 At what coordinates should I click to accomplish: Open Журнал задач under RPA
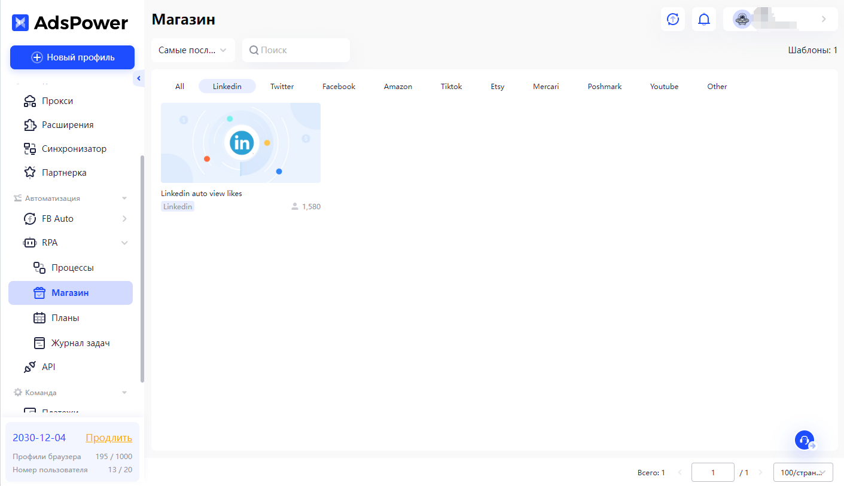tap(72, 343)
